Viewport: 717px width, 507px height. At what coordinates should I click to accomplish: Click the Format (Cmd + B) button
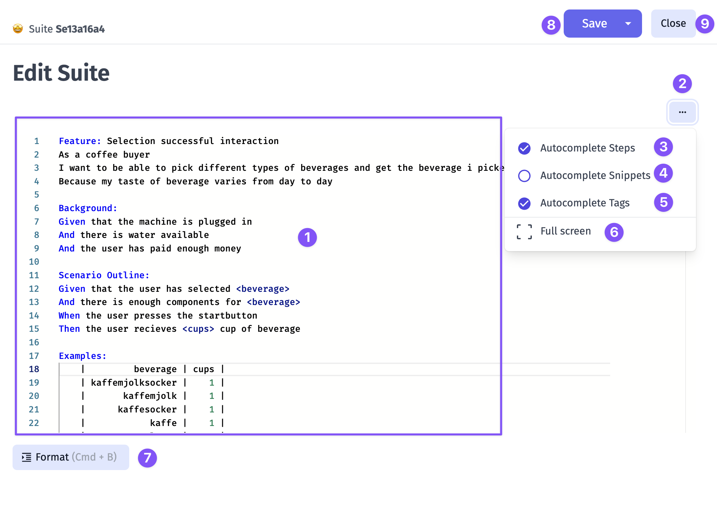click(x=71, y=457)
